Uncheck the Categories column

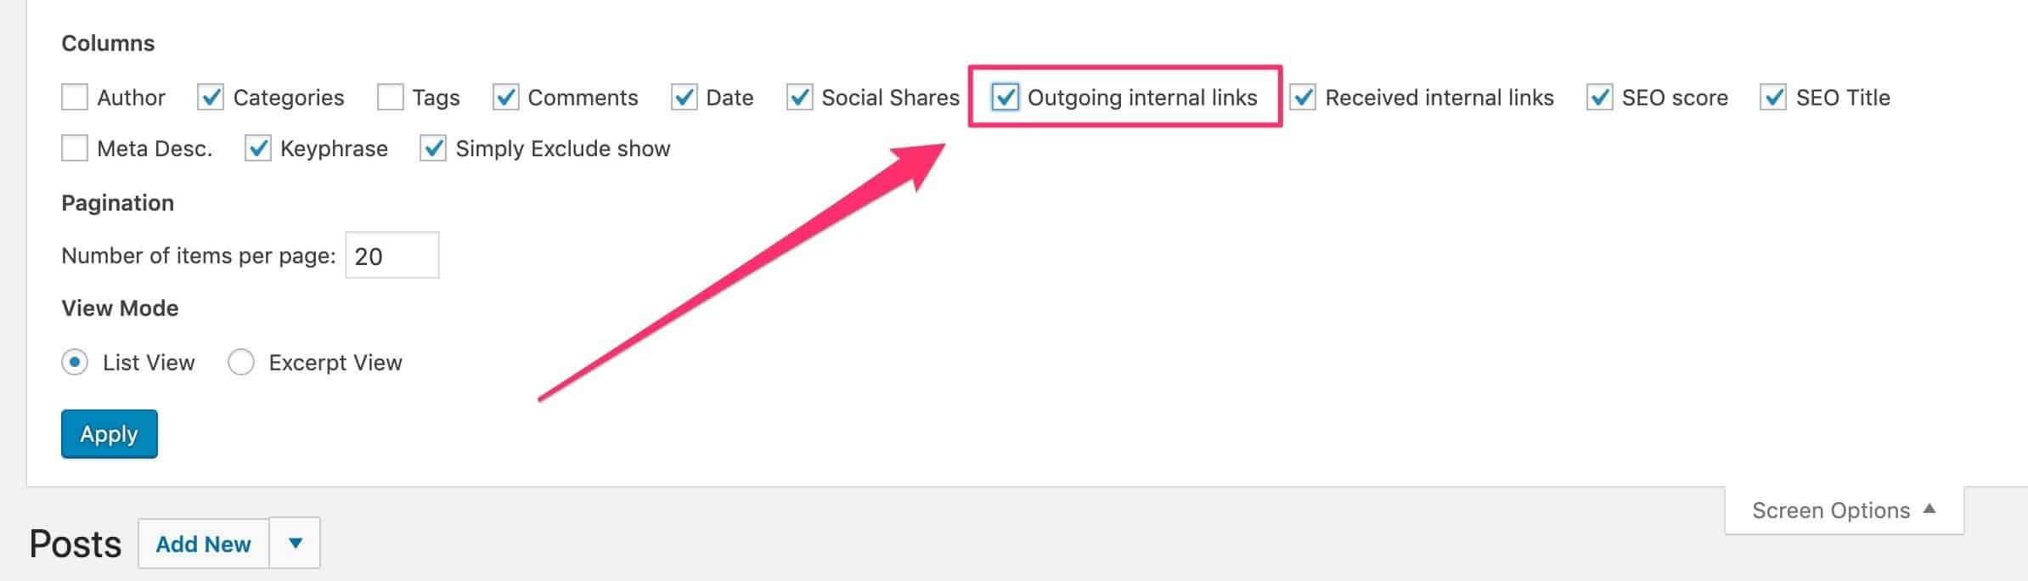(x=211, y=98)
